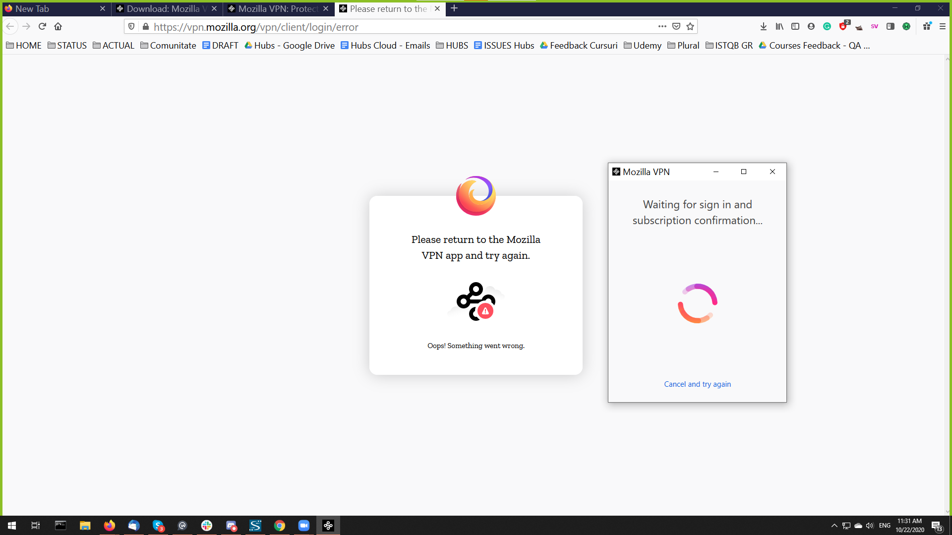Open the Hubs - Google Drive bookmark

[290, 45]
